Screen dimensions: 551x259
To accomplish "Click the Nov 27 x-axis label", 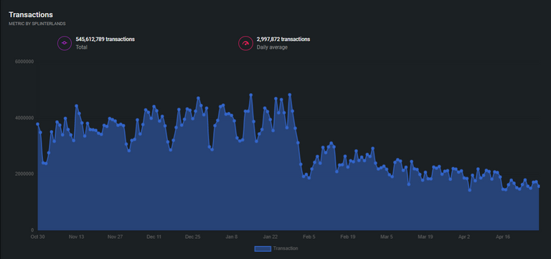I will click(115, 237).
